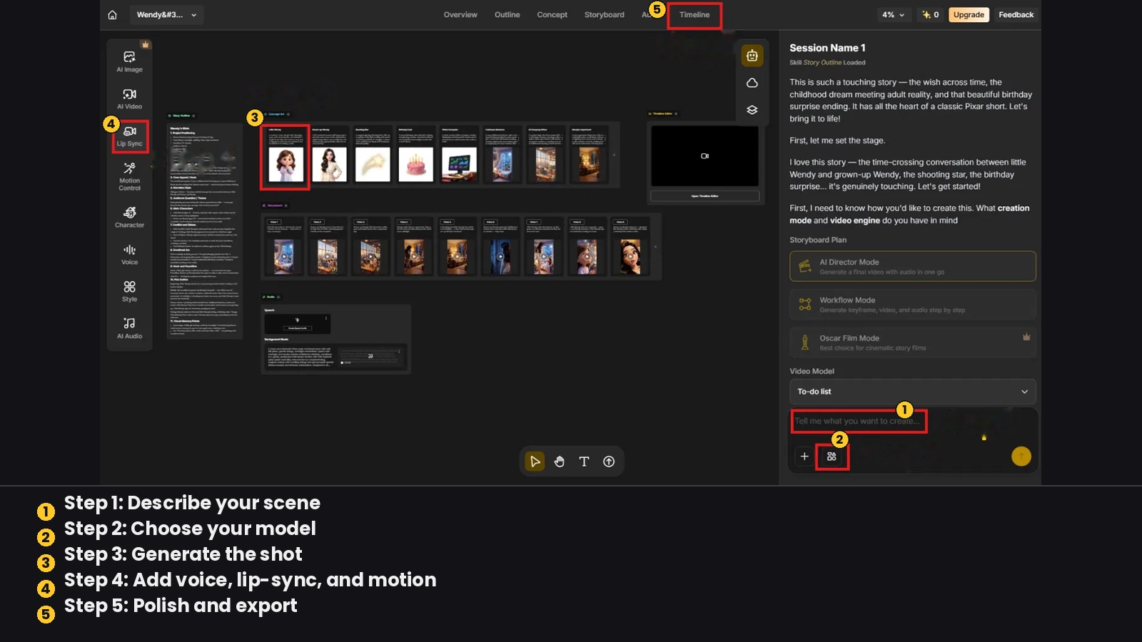The width and height of the screenshot is (1142, 642).
Task: Play the first storyboard video card
Action: (x=284, y=257)
